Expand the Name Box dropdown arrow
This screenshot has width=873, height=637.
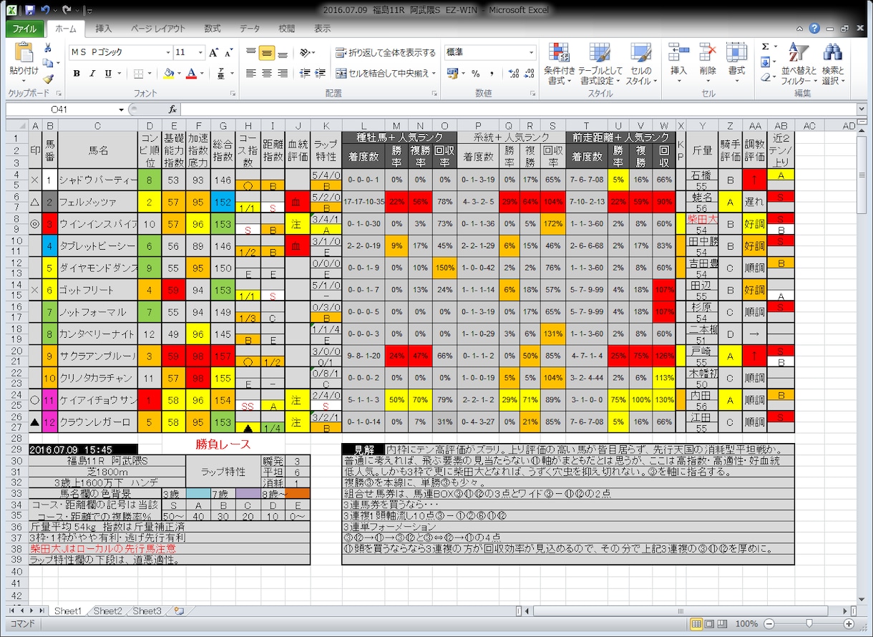click(x=122, y=110)
